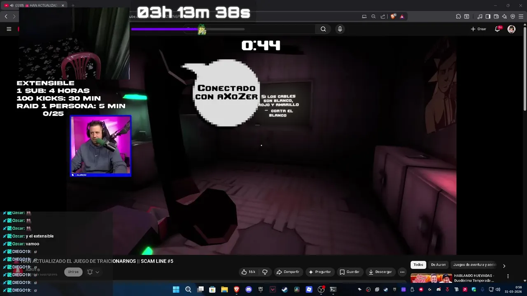527x296 pixels.
Task: Open Discord from the taskbar
Action: point(249,289)
